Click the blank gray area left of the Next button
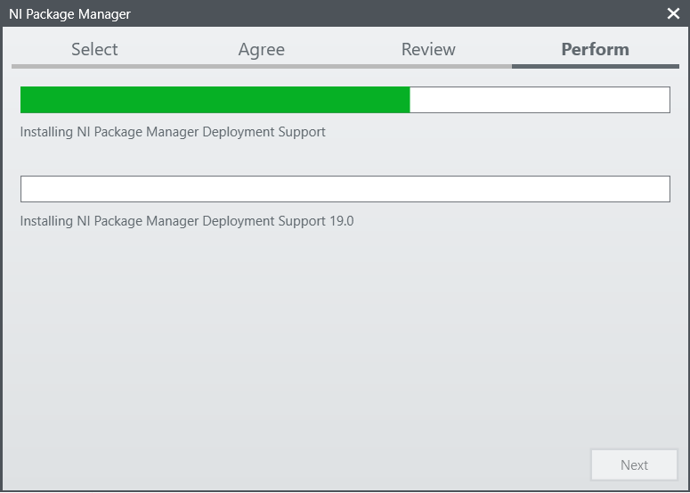Viewport: 690px width, 493px height. tap(356, 464)
